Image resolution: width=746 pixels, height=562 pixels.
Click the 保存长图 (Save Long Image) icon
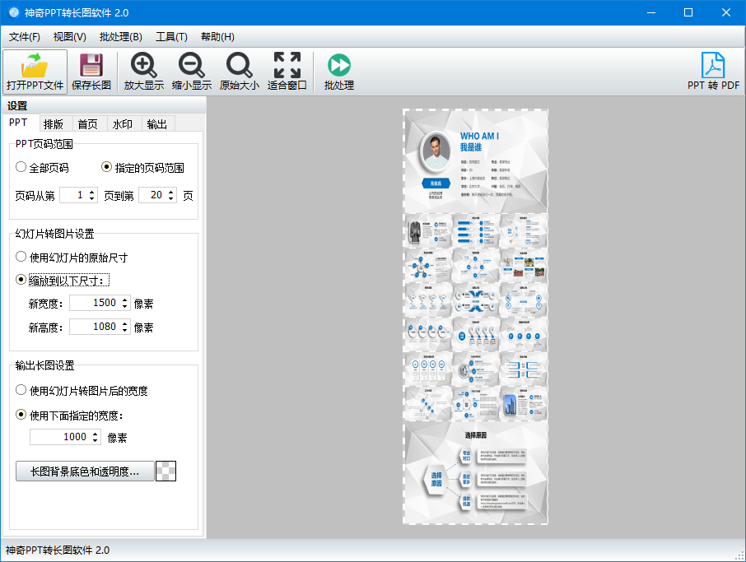click(91, 70)
